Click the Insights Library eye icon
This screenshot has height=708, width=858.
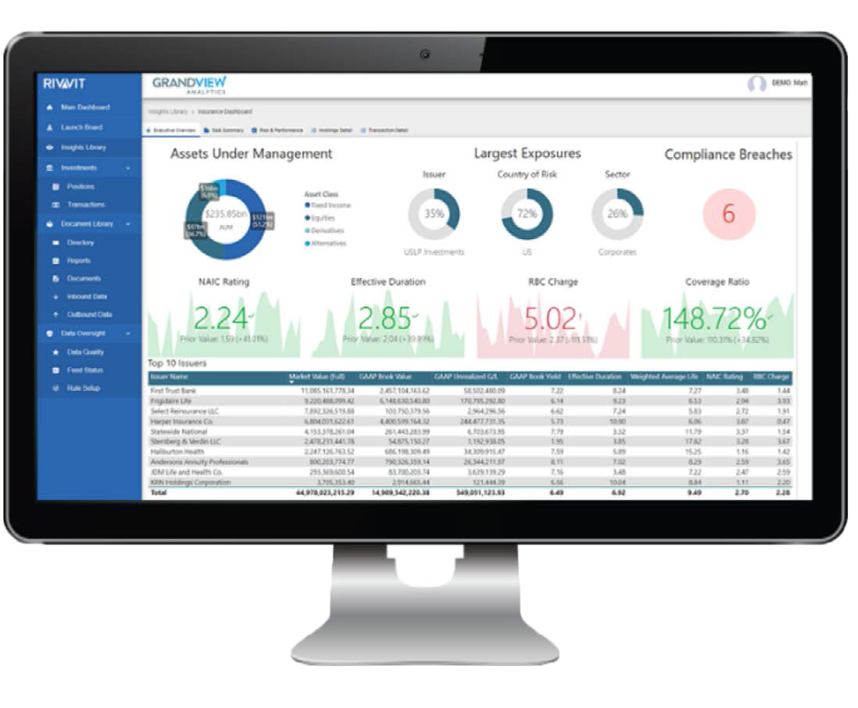pos(50,148)
